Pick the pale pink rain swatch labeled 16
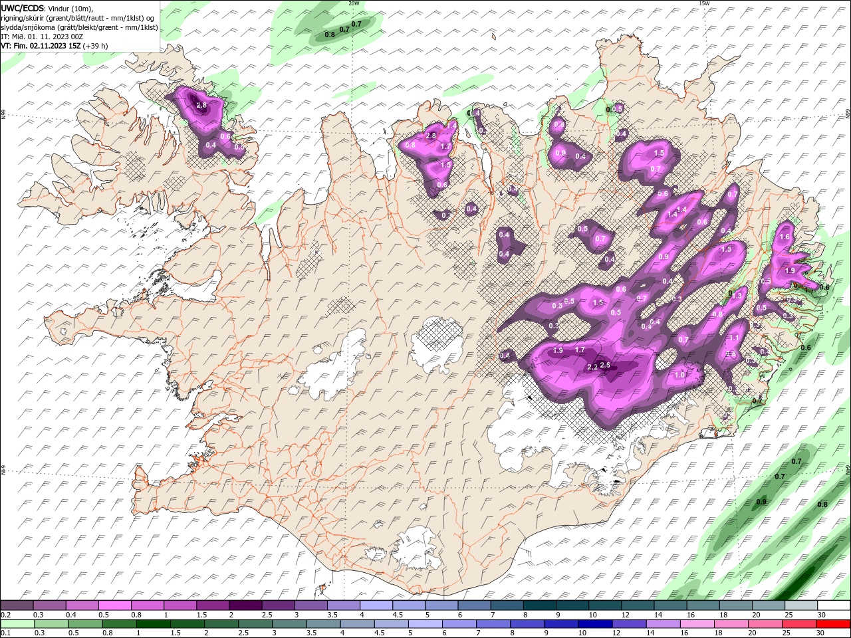The width and height of the screenshot is (851, 638). pos(697,624)
